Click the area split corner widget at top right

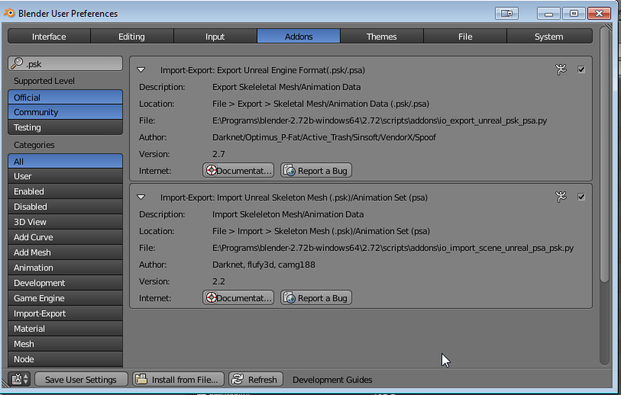[x=607, y=28]
